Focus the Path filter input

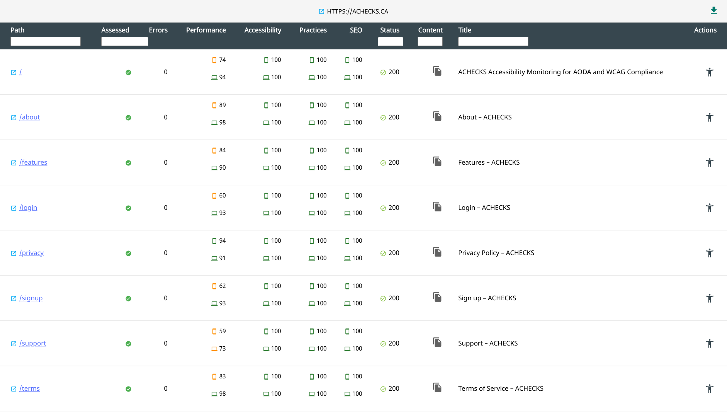(x=46, y=41)
